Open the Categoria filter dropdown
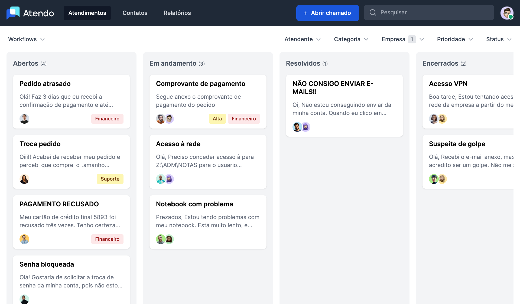This screenshot has height=304, width=520. 351,39
